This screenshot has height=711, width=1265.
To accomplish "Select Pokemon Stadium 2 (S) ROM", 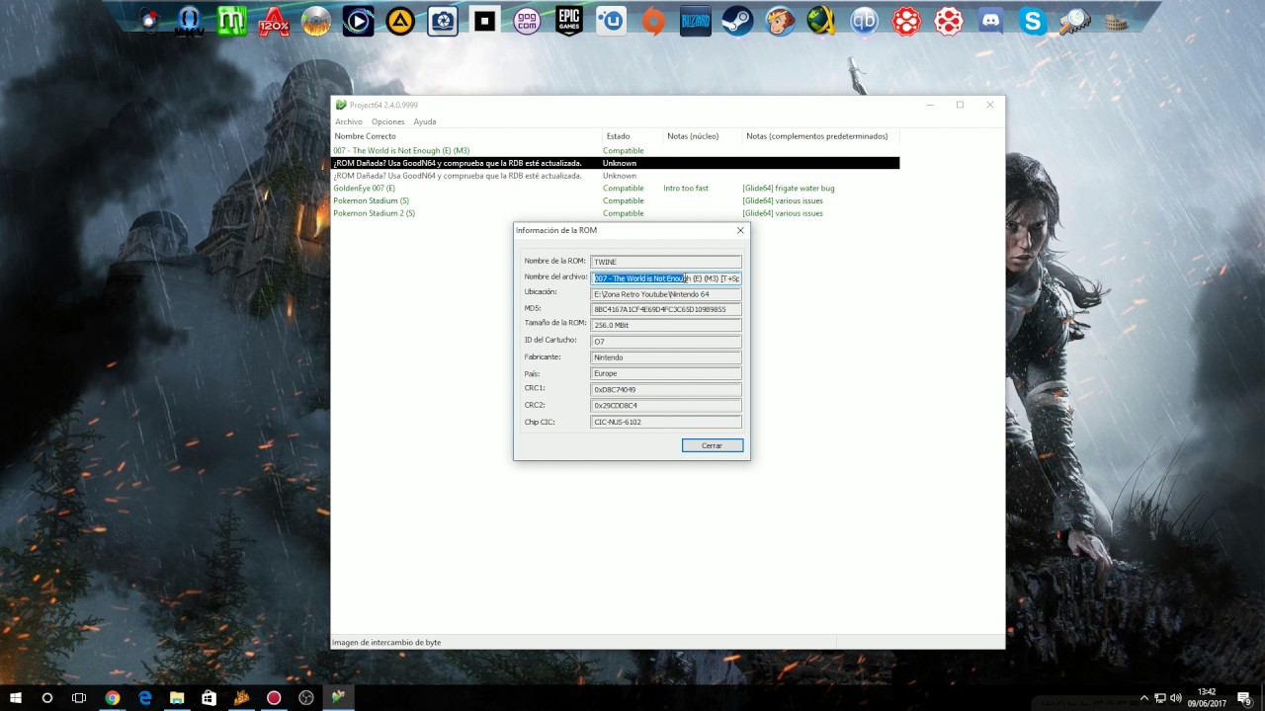I will pyautogui.click(x=615, y=213).
